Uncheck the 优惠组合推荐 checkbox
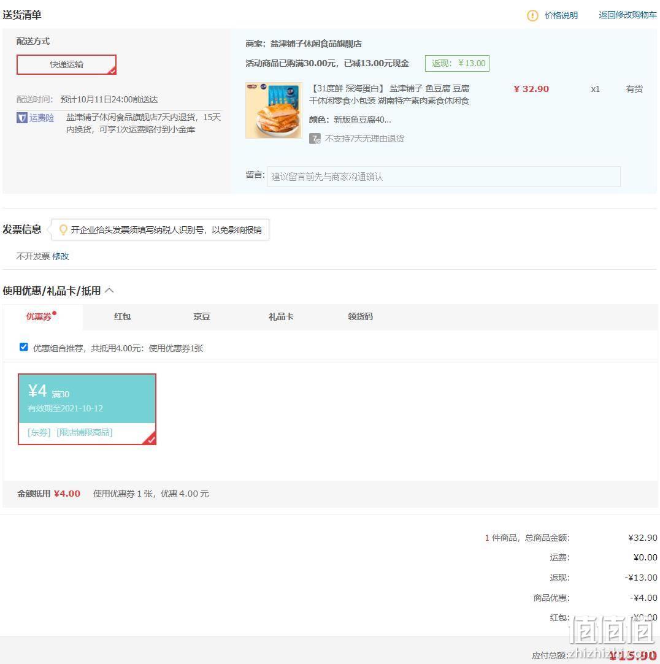Screen dimensions: 660x664 (x=24, y=347)
